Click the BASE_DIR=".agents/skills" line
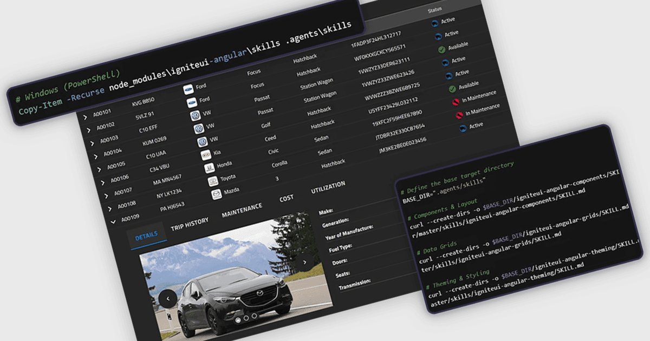 444,189
